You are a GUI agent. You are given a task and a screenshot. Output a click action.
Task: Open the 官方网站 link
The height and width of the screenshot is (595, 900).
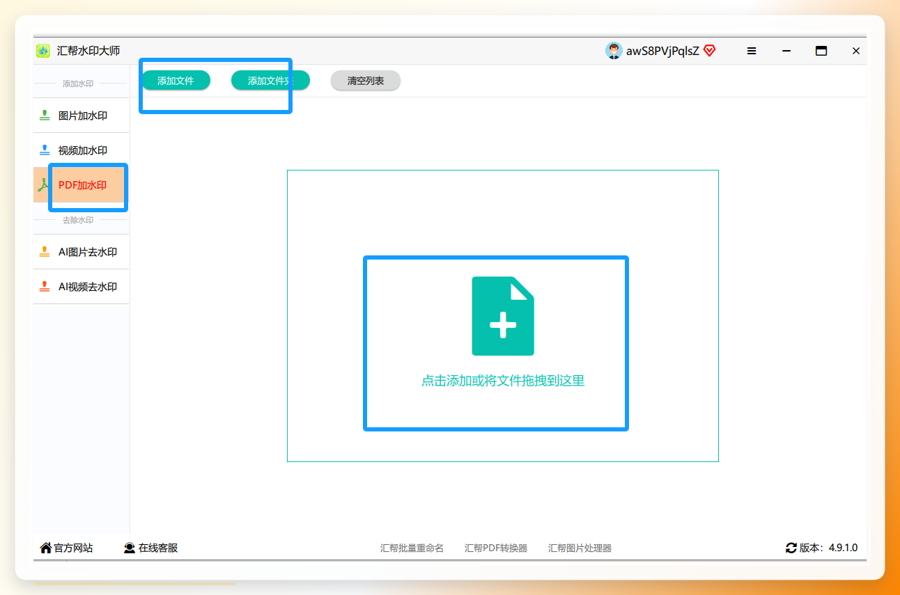click(66, 548)
